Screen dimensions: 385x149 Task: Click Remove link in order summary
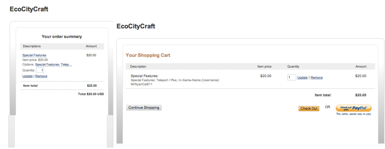coord(41,76)
